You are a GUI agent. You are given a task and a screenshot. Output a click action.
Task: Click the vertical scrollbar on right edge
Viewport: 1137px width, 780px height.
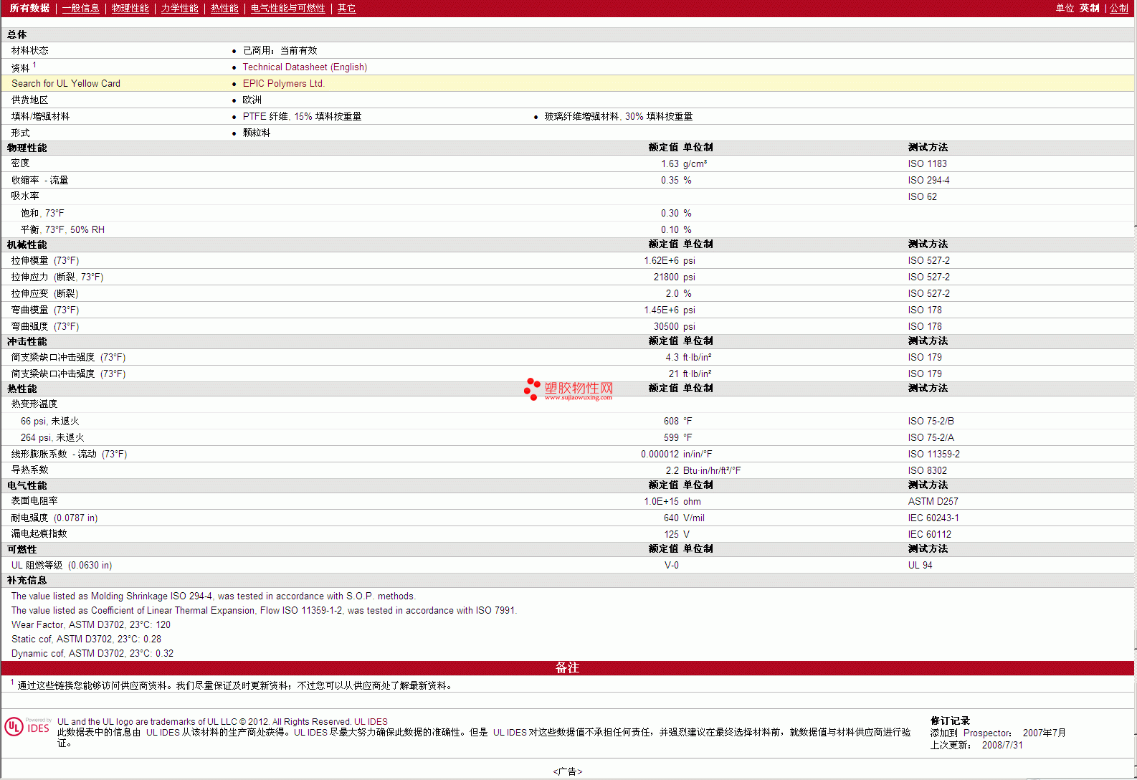pyautogui.click(x=1135, y=358)
